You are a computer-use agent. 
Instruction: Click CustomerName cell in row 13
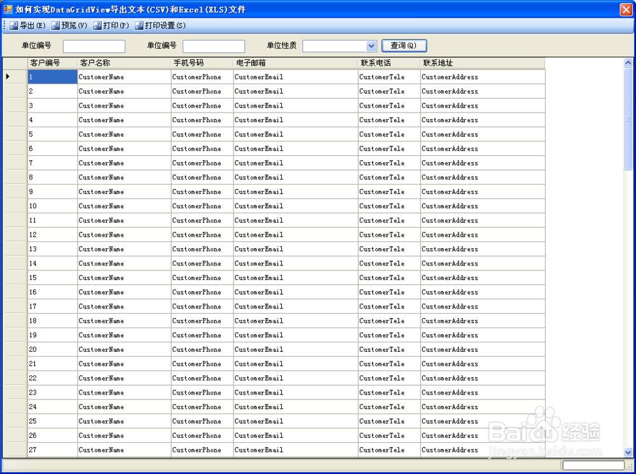pyautogui.click(x=124, y=249)
